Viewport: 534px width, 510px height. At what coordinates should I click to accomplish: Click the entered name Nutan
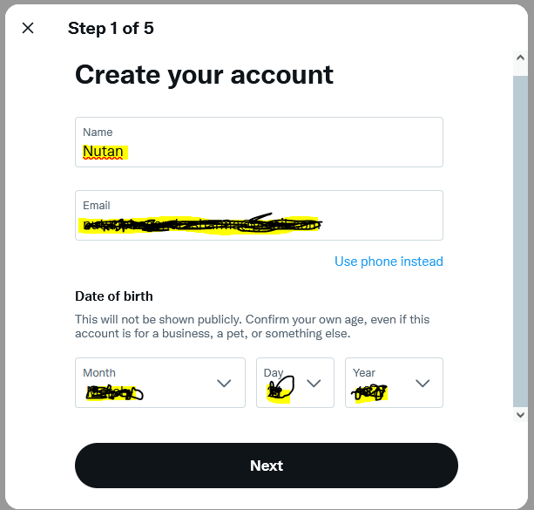pyautogui.click(x=103, y=152)
